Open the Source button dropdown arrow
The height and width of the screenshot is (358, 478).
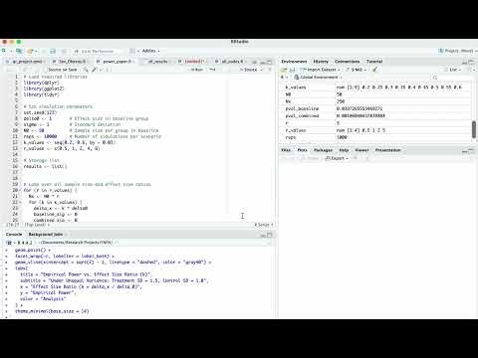[262, 70]
